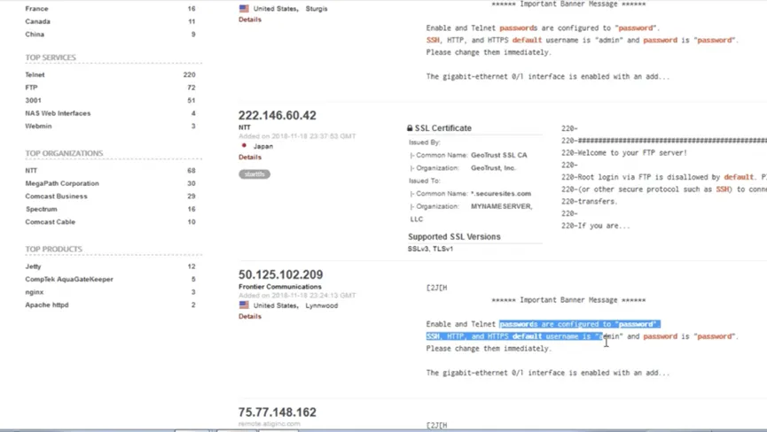Filter by the France country

click(36, 9)
